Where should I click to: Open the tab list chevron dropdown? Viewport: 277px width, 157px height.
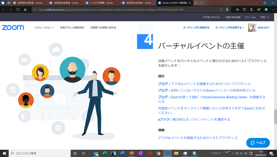(x=202, y=3)
